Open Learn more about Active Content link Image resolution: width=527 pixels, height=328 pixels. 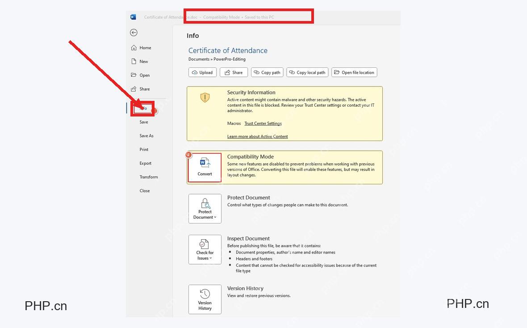[257, 137]
